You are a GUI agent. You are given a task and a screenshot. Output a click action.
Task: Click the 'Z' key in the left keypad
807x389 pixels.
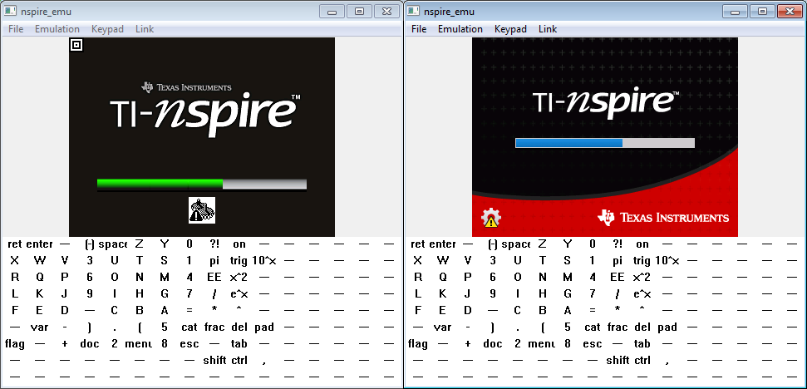point(139,244)
